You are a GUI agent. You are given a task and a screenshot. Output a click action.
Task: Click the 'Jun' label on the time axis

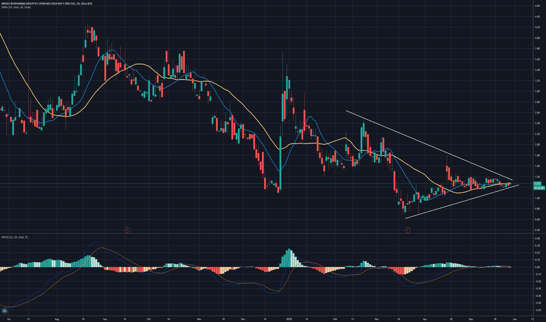click(515, 319)
